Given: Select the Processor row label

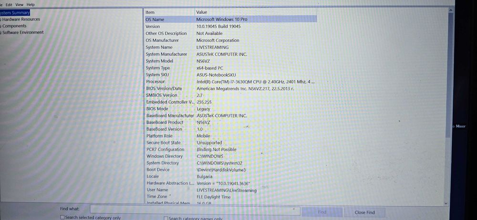Looking at the screenshot, I should [155, 81].
